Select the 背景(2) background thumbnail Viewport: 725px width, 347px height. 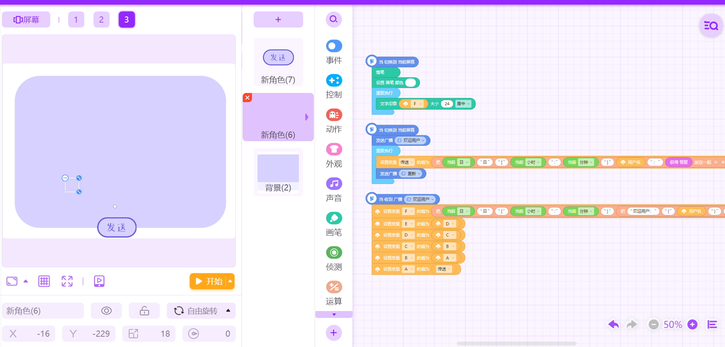(278, 172)
